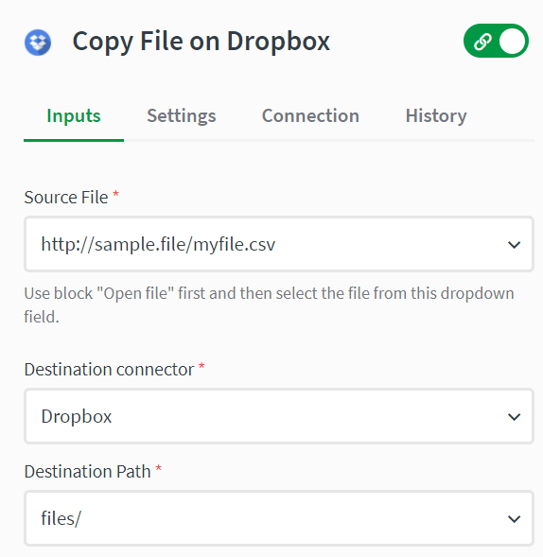The image size is (543, 557).
Task: Open the Connection tab
Action: [310, 116]
